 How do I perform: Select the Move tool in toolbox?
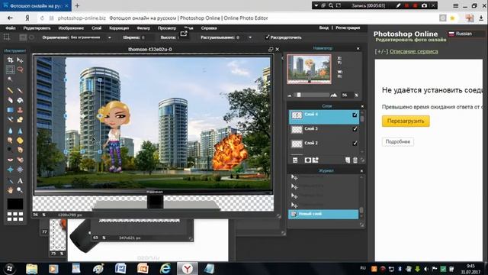[20, 60]
